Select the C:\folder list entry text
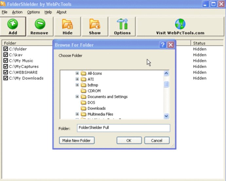The width and height of the screenshot is (226, 181). pos(18,49)
